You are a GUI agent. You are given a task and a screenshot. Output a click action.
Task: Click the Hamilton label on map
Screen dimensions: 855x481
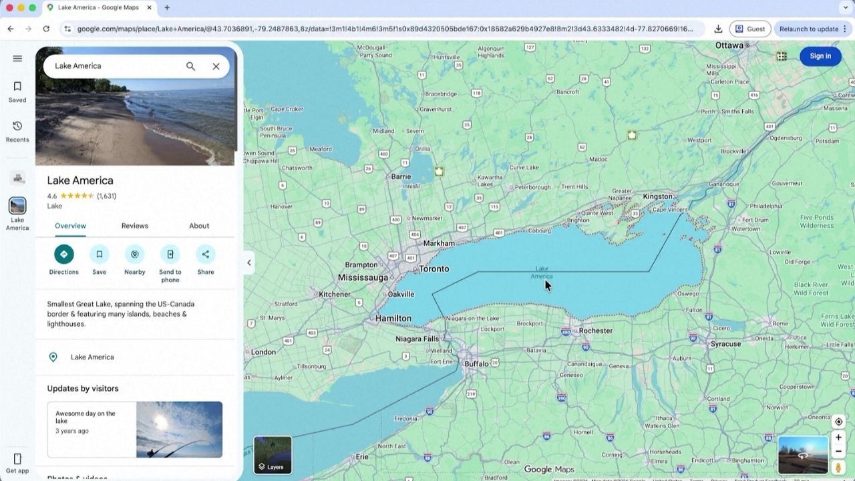(393, 319)
